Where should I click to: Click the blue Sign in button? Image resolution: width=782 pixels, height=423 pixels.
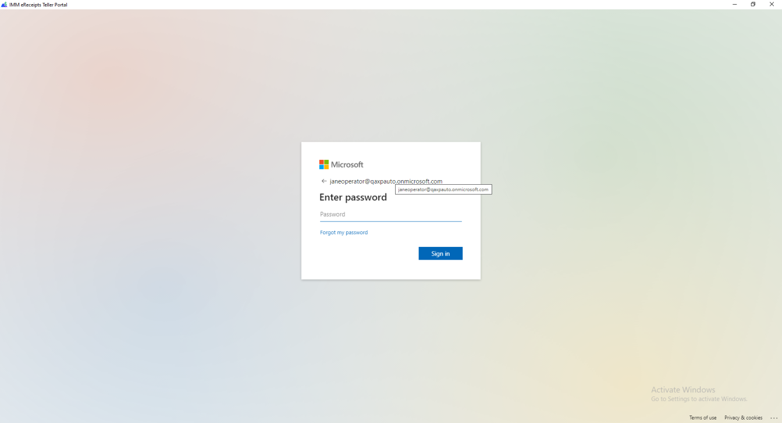tap(440, 253)
